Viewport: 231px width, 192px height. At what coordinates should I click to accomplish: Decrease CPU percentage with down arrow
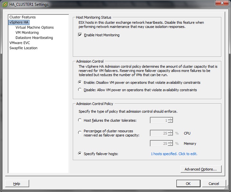pos(170,134)
